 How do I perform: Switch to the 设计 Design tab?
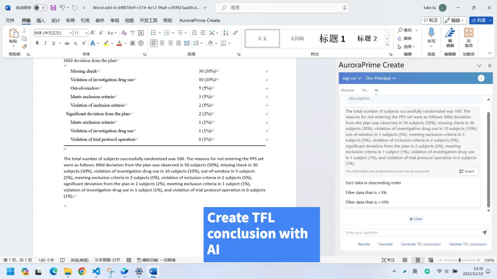click(x=55, y=20)
